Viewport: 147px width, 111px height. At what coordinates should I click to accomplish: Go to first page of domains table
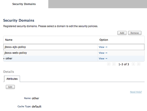click(x=109, y=64)
